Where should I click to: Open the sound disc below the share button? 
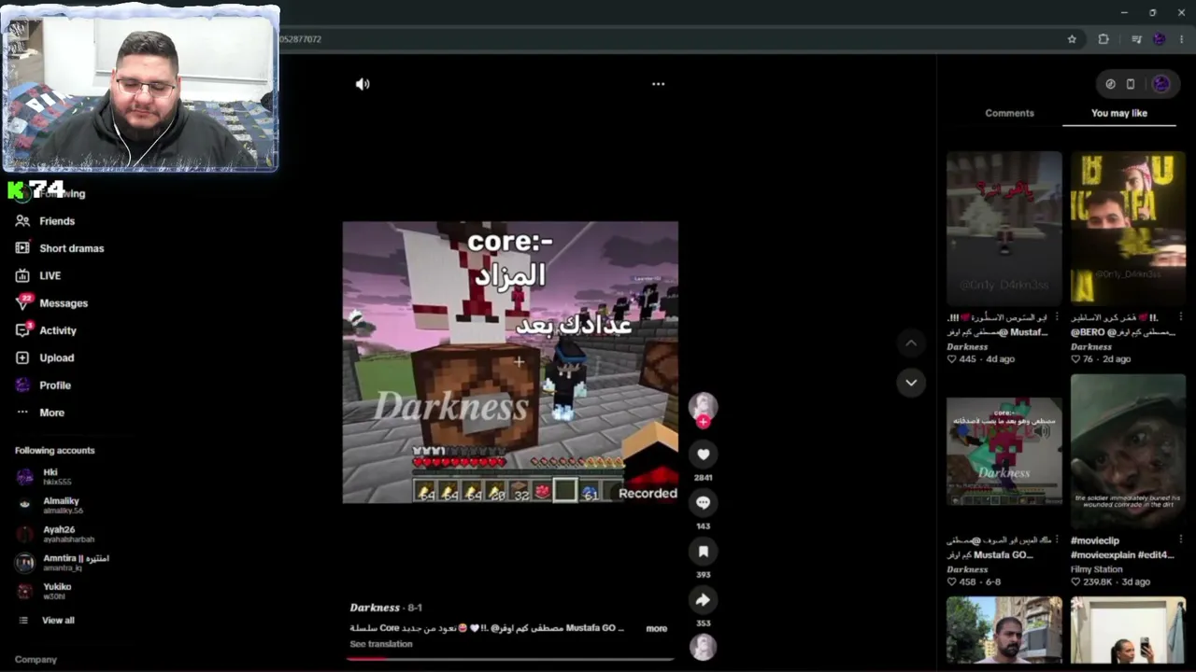(x=703, y=646)
